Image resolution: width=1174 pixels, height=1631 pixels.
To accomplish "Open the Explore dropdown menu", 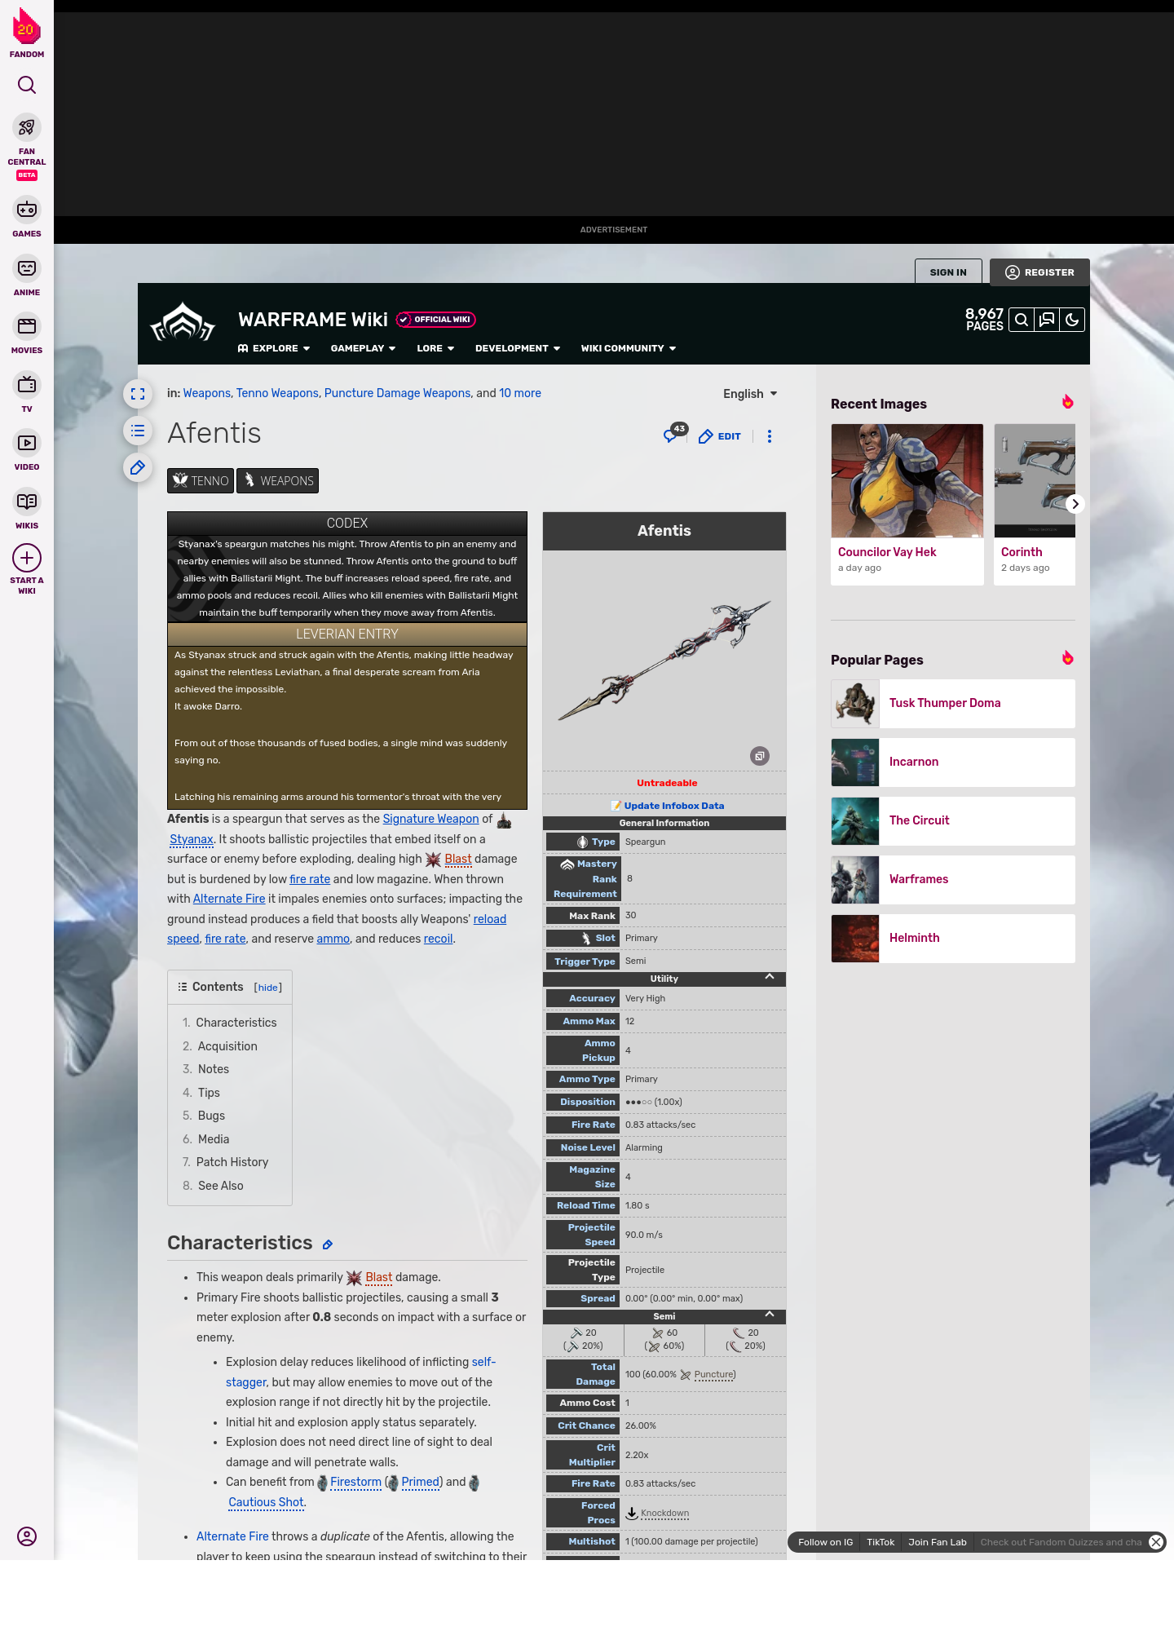I will point(274,348).
